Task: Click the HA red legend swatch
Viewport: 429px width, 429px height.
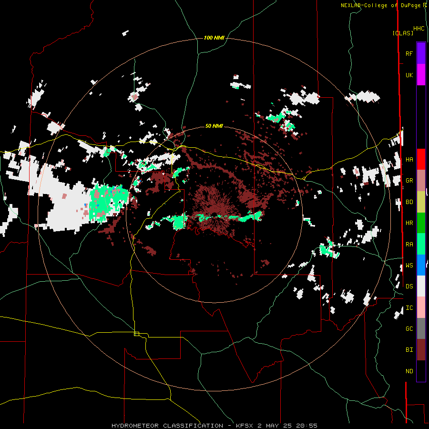Action: point(421,159)
